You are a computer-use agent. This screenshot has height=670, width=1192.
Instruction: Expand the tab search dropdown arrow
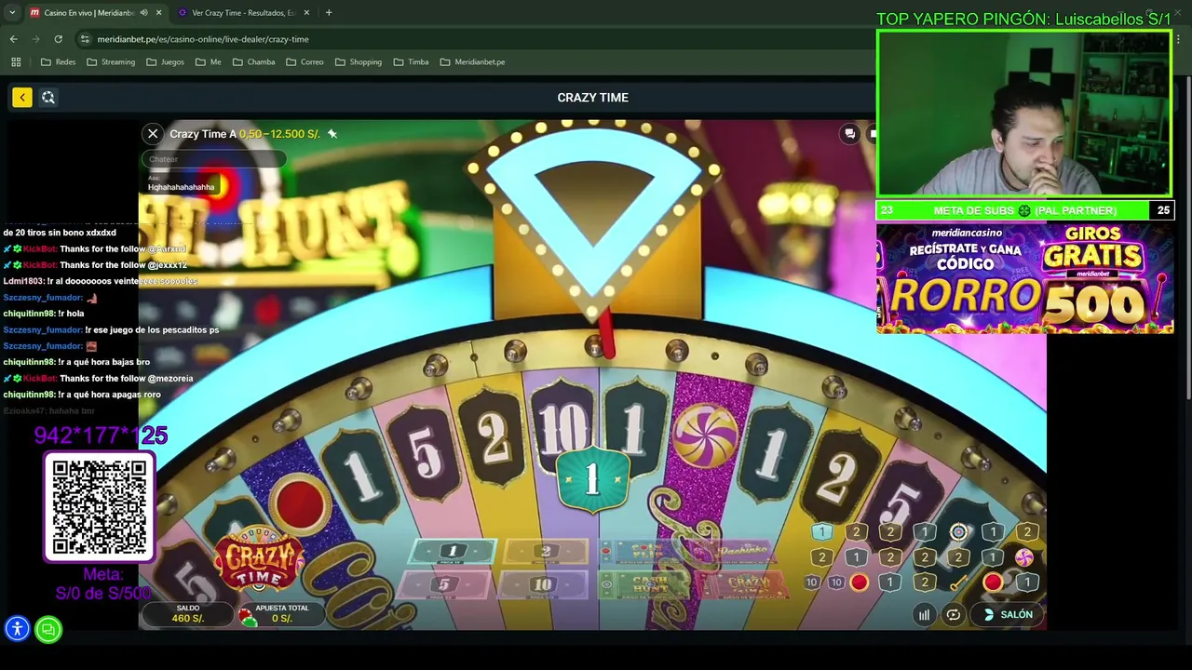click(12, 13)
